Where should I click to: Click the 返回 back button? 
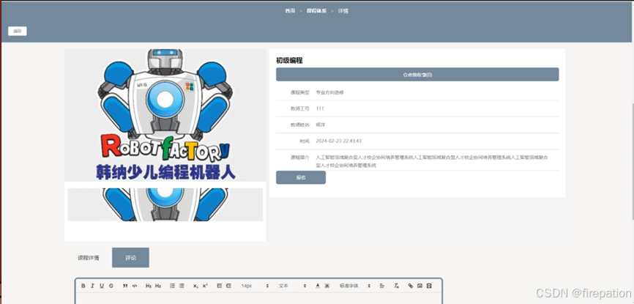pos(18,31)
